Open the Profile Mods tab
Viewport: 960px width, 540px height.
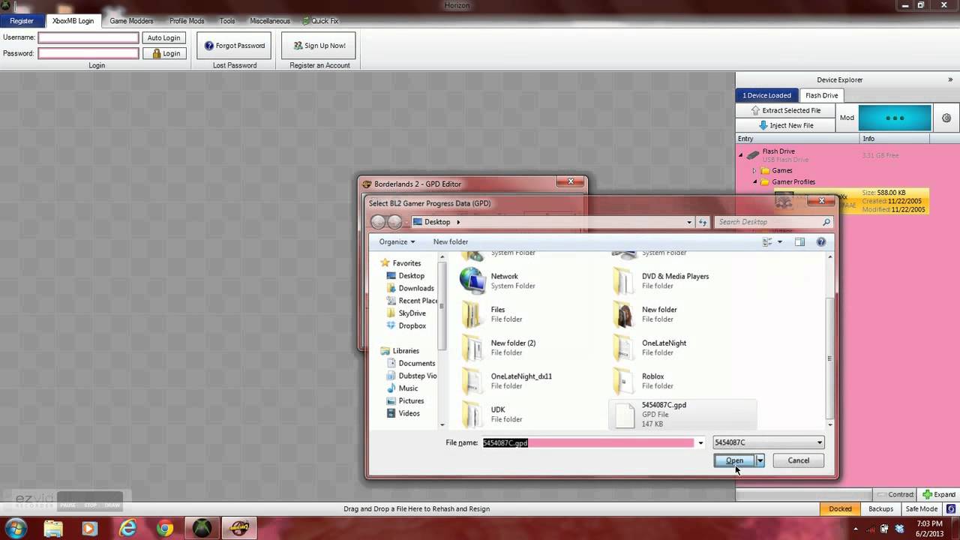tap(187, 21)
